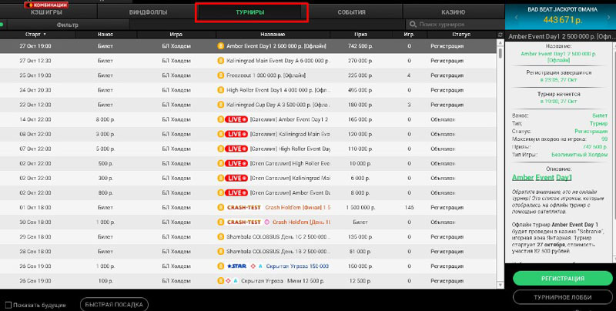
Task: Click the LIVE badge on the 14 Oct satellite row
Action: (235, 119)
